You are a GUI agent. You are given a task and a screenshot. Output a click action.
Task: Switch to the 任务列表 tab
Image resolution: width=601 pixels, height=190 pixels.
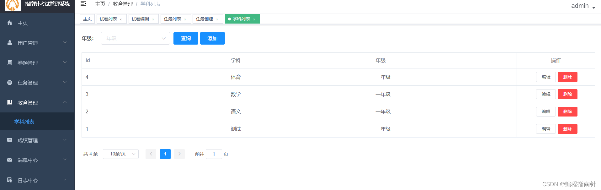(x=173, y=19)
